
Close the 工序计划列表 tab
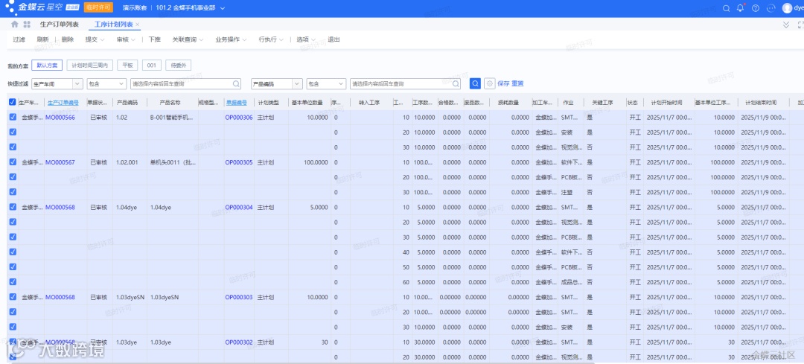(138, 25)
